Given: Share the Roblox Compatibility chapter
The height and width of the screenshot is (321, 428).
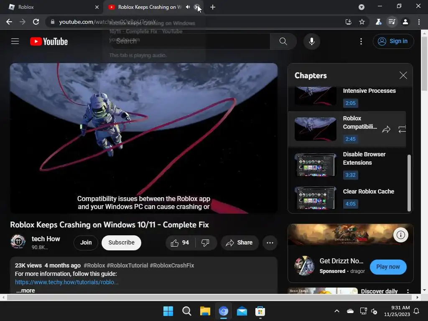Looking at the screenshot, I should [386, 129].
